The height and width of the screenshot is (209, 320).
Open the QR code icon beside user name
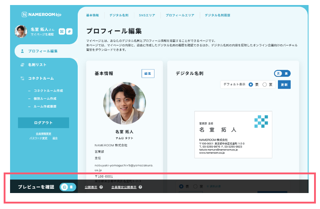pyautogui.click(x=62, y=31)
